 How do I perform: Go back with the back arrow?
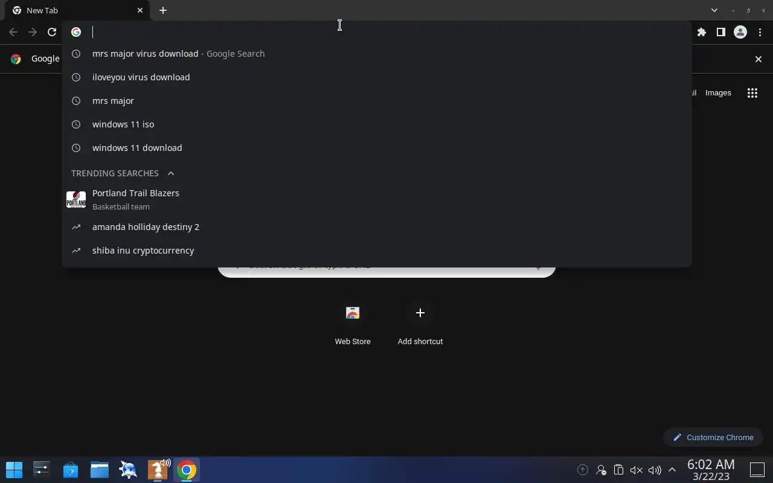point(13,32)
